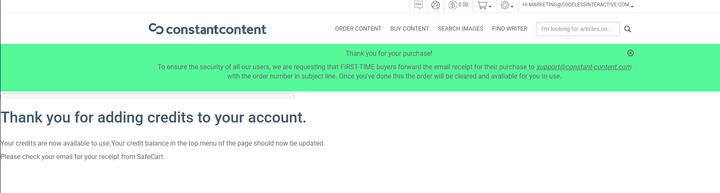Open the credit balance dollar icon
This screenshot has width=720, height=193.
452,5
